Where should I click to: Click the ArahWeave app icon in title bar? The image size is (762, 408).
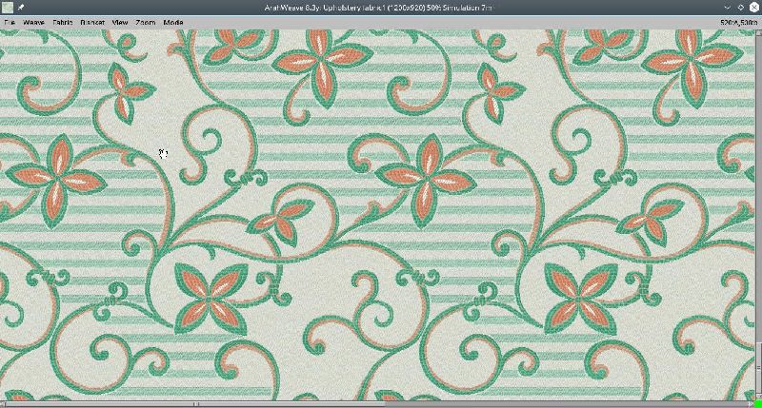(8, 8)
